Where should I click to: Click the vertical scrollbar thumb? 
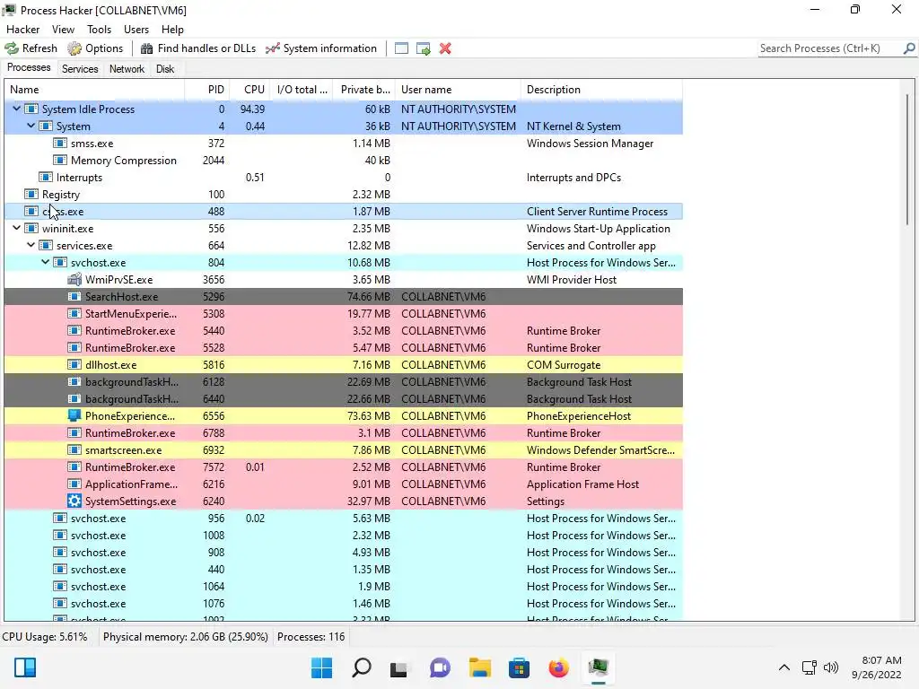click(908, 160)
